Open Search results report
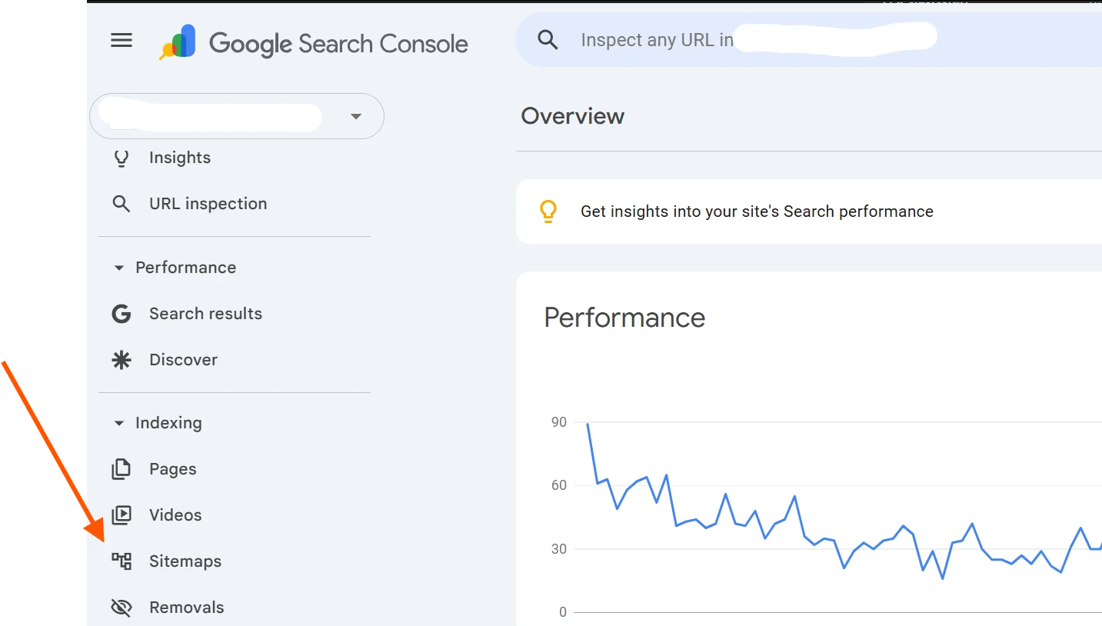The height and width of the screenshot is (626, 1102). click(x=205, y=314)
